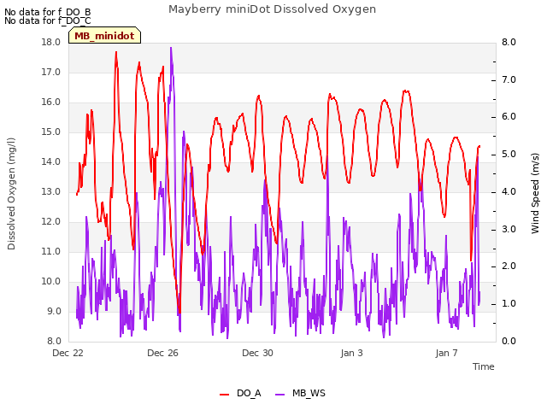Click the 18.0 left axis tick label
The image size is (547, 410).
pyautogui.click(x=51, y=42)
